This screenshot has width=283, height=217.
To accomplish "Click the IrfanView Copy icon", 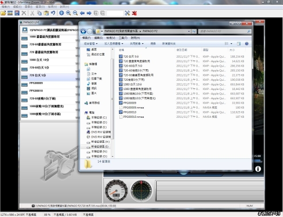I will point(39,13).
